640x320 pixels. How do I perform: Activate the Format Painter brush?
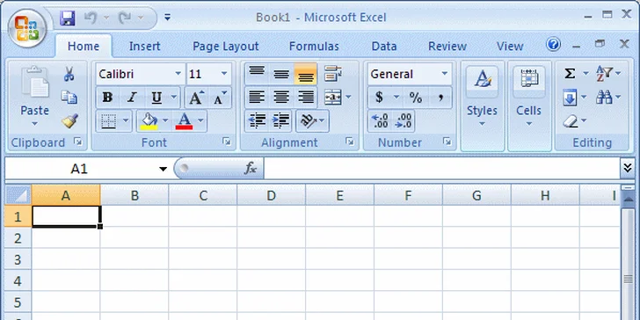pyautogui.click(x=69, y=120)
